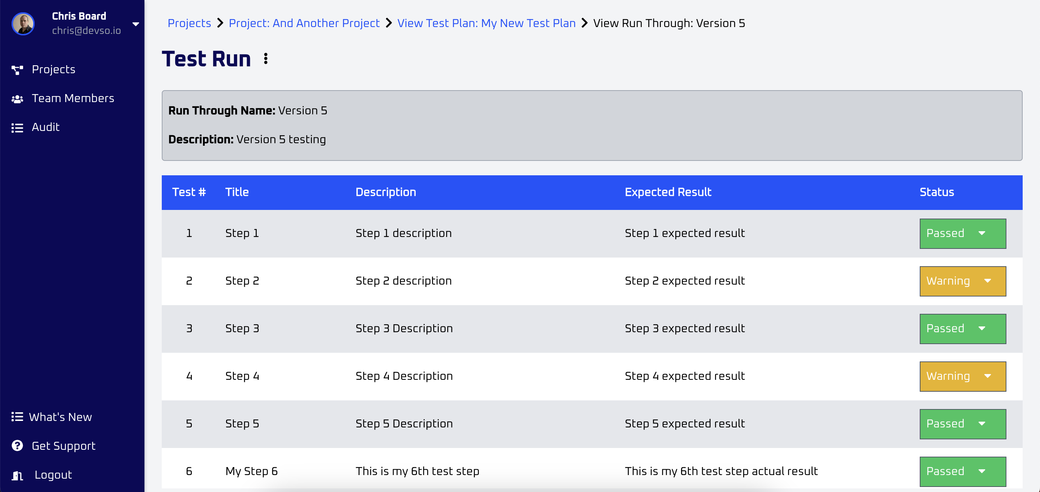This screenshot has width=1040, height=492.
Task: Click the What's New list icon
Action: [x=17, y=417]
